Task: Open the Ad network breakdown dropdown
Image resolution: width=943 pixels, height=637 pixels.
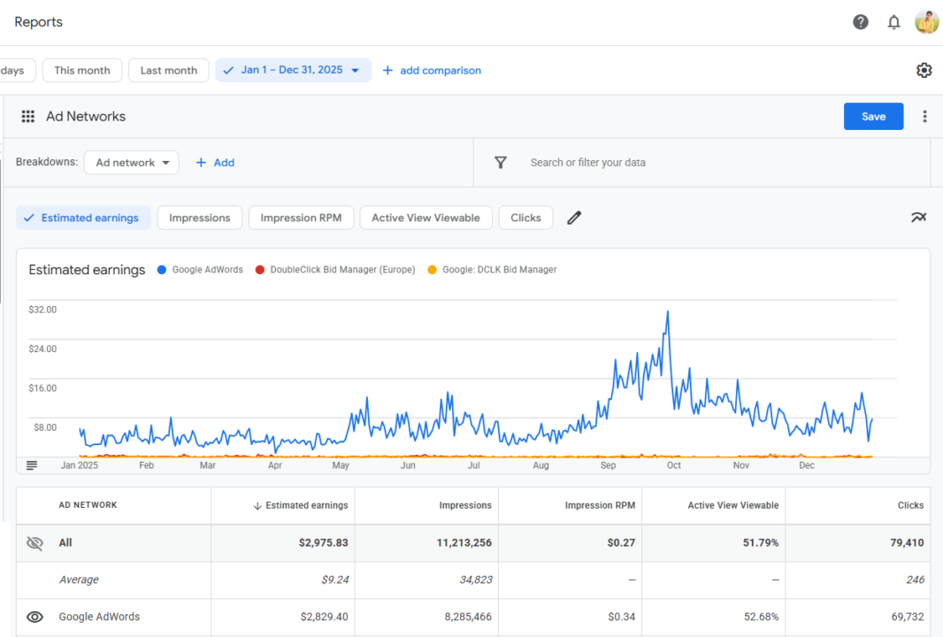Action: pos(131,162)
